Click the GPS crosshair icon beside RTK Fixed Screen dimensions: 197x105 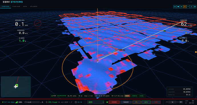click(47, 102)
